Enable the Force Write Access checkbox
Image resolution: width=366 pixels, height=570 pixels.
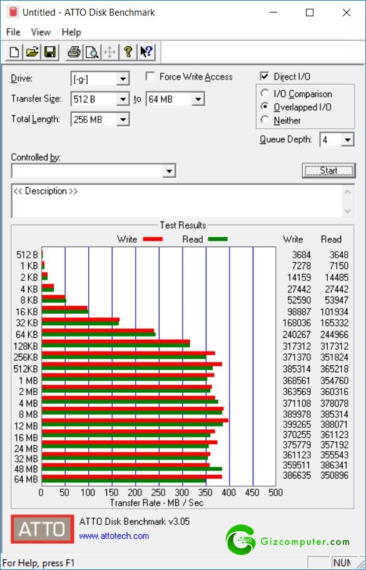point(150,77)
